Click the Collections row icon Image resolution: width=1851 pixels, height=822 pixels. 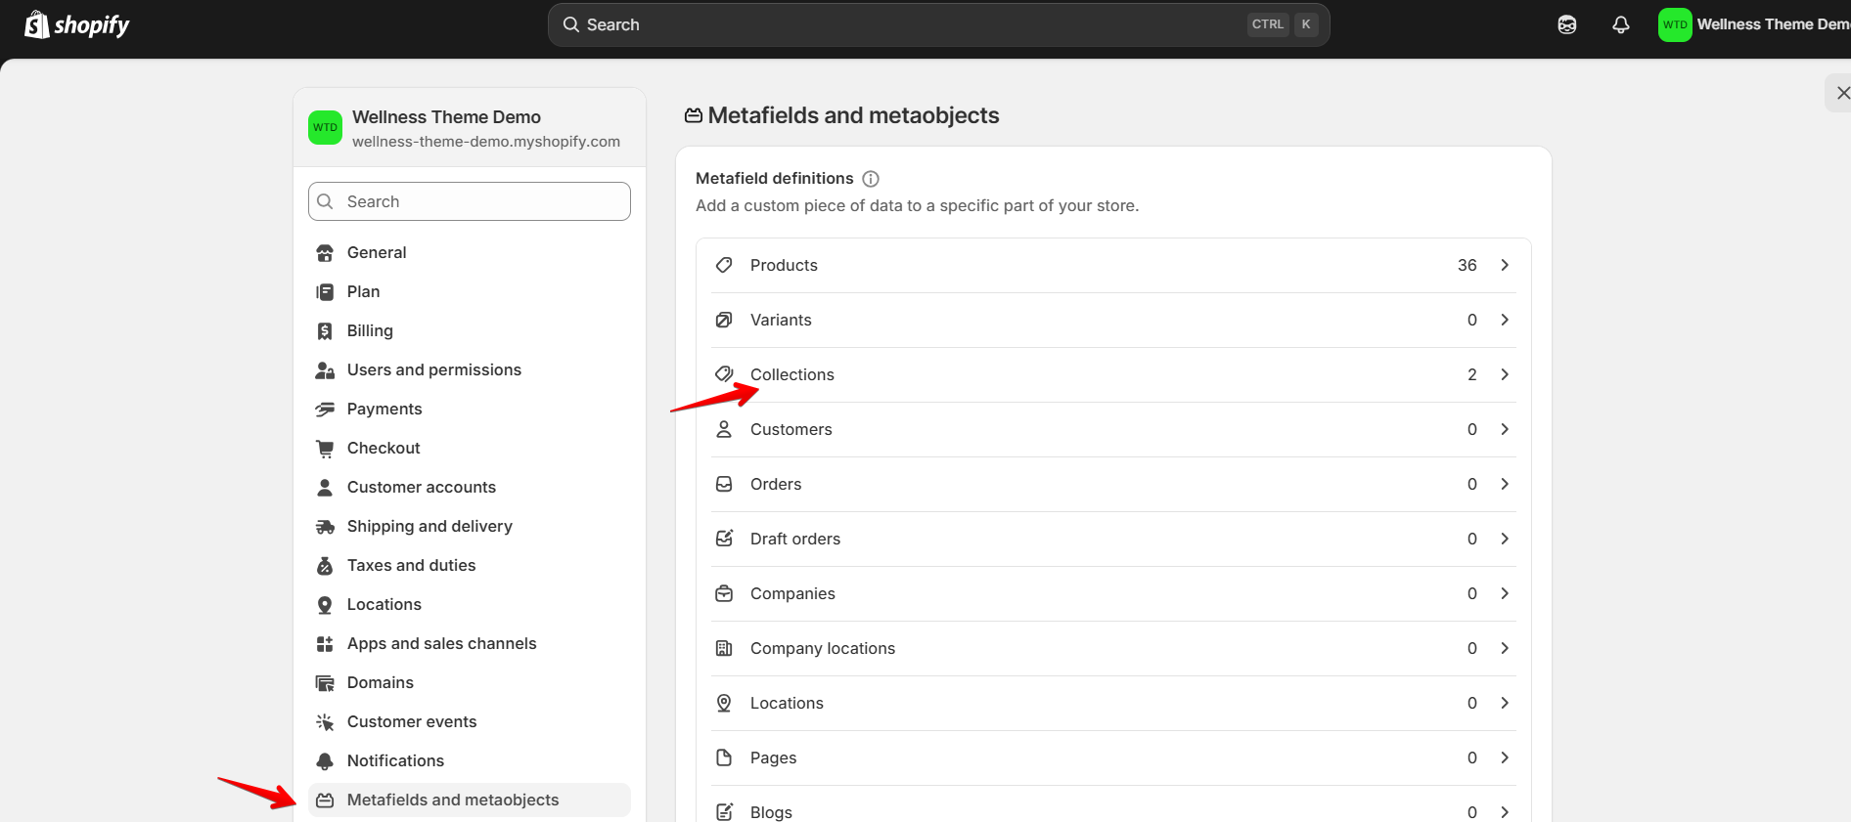tap(724, 374)
